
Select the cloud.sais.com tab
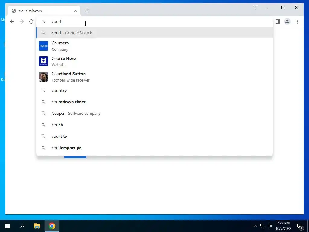(x=44, y=11)
